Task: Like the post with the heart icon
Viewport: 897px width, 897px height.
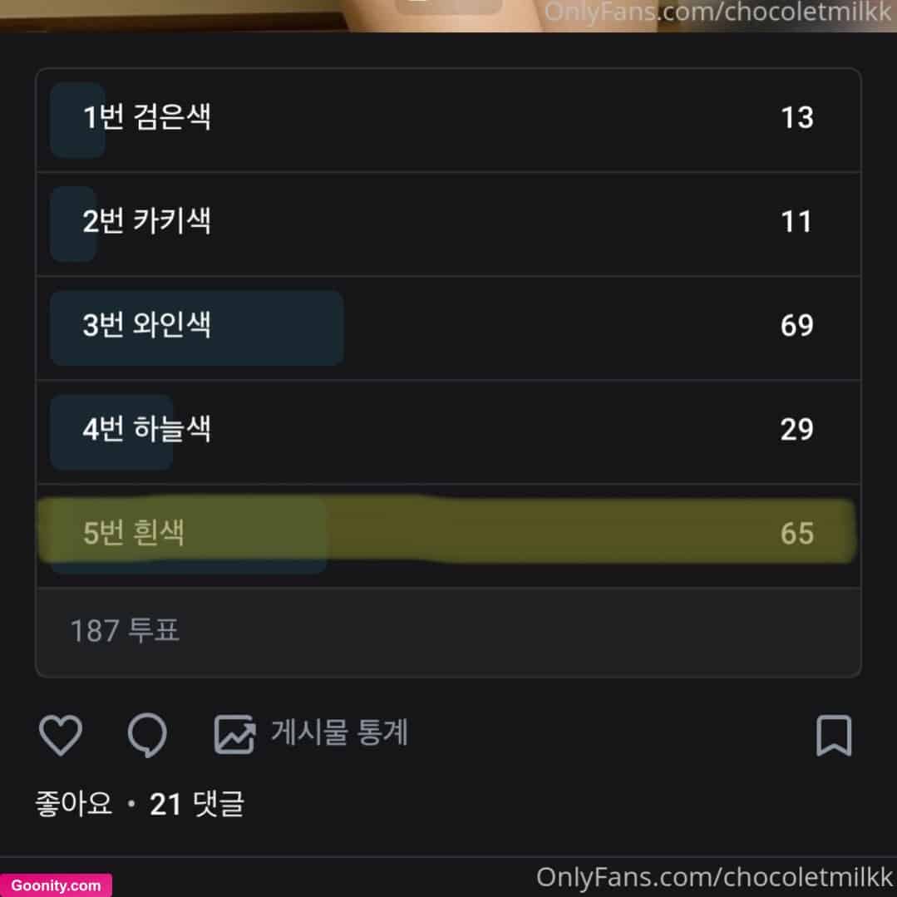Action: [60, 735]
